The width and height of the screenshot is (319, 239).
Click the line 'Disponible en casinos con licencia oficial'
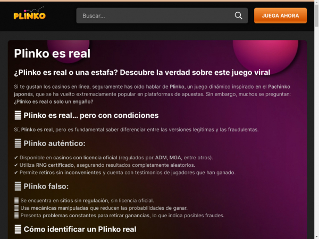114,158
